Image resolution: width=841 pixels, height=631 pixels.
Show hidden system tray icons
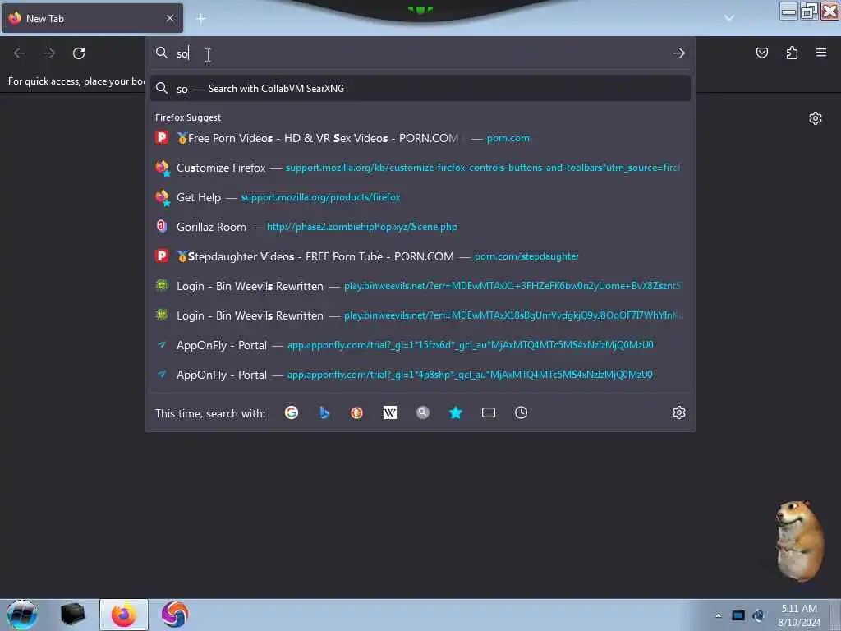[718, 615]
